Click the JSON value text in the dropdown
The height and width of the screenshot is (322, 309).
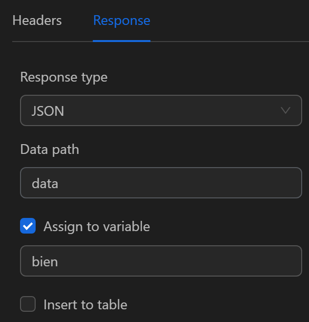click(x=48, y=111)
